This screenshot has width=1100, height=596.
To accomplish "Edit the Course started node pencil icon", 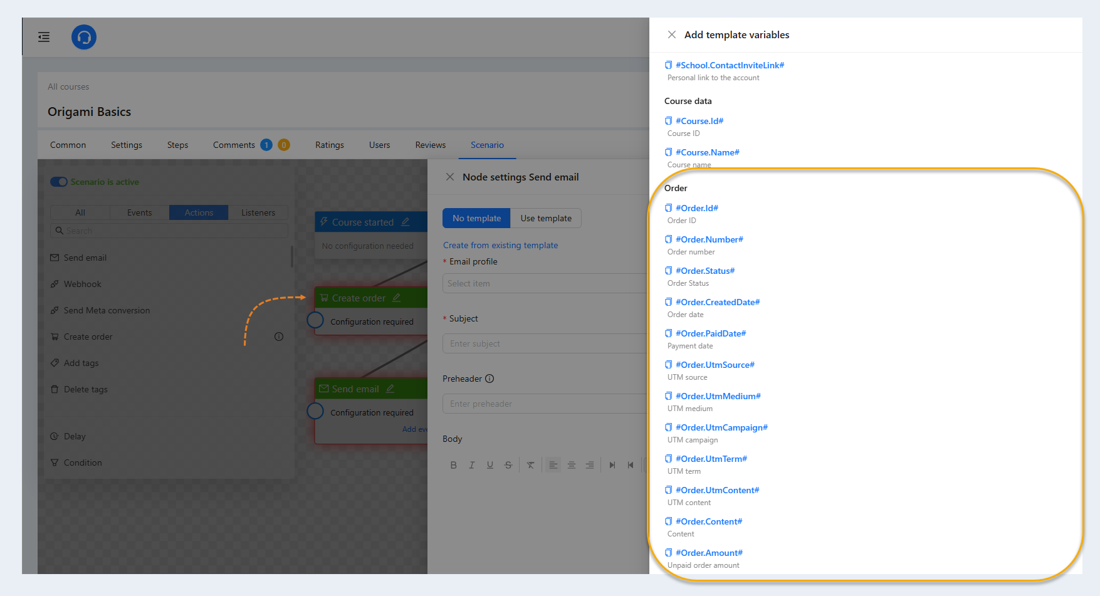I will coord(406,222).
